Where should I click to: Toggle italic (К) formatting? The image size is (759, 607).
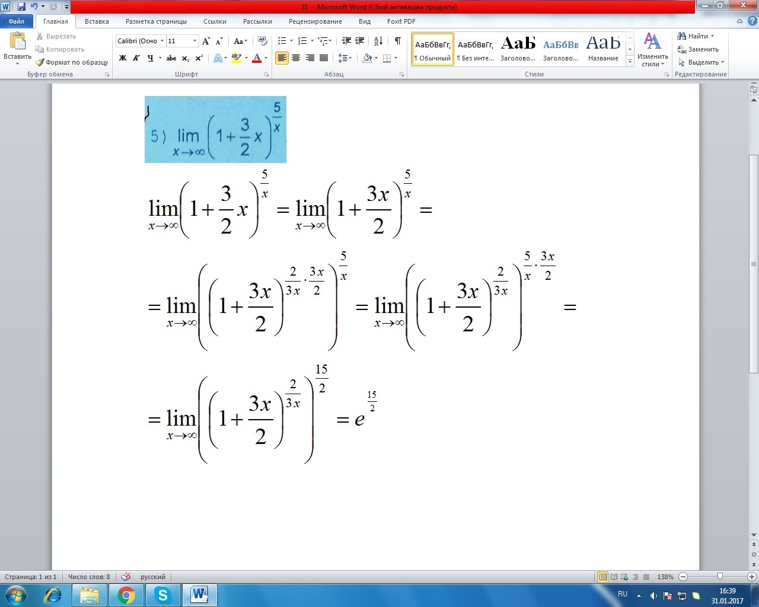point(136,58)
